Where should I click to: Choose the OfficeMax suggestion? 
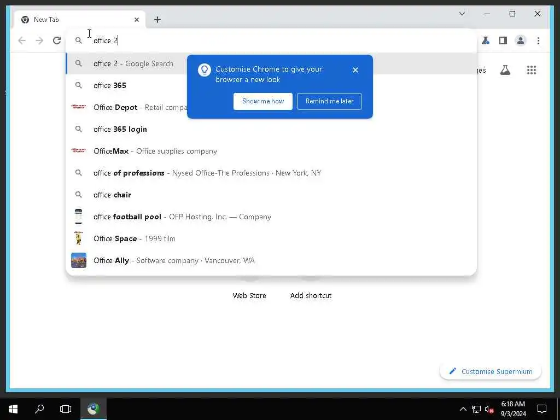tap(271, 151)
